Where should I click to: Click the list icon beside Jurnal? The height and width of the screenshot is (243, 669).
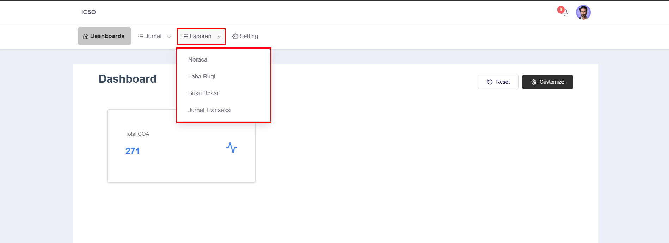click(x=141, y=36)
